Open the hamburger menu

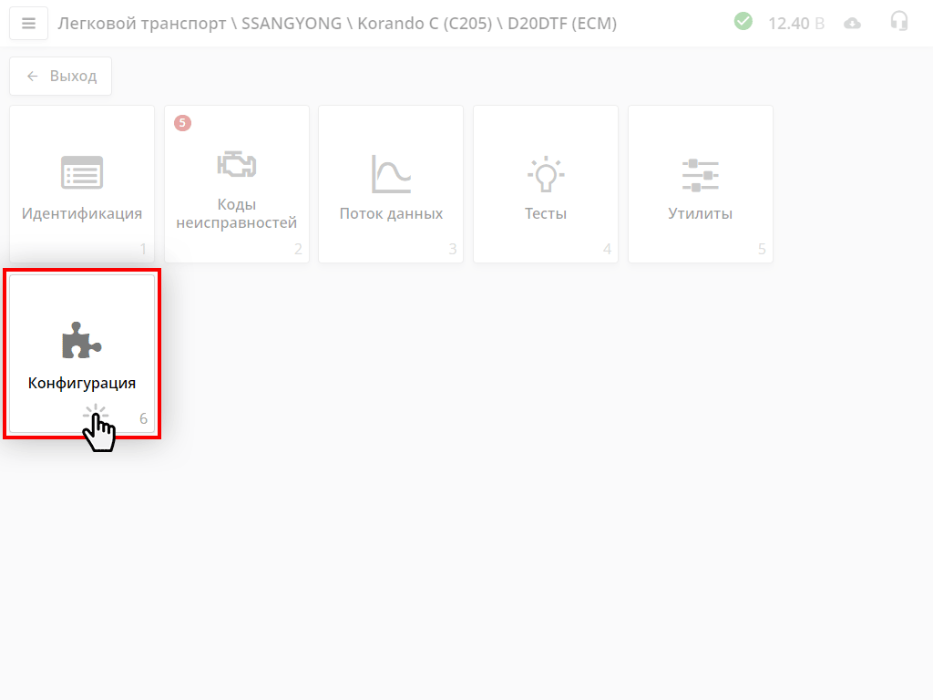(28, 24)
